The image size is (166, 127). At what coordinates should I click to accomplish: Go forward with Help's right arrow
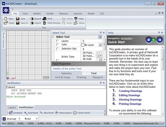tap(159, 40)
